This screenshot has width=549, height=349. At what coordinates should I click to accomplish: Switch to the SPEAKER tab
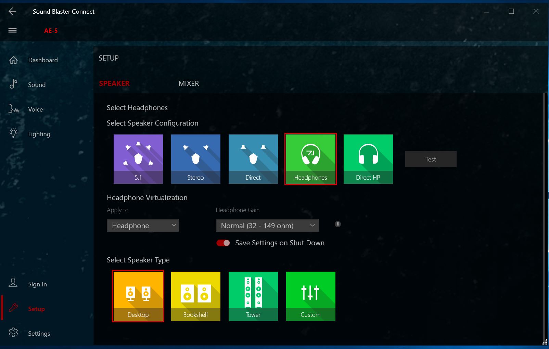pyautogui.click(x=114, y=83)
